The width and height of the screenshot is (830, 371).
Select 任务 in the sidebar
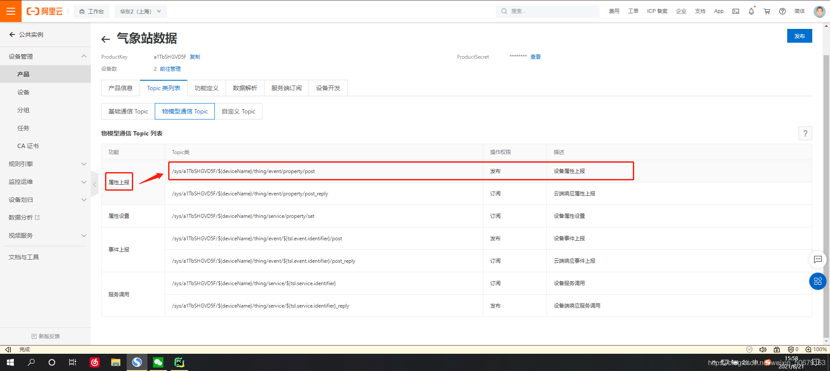45,128
